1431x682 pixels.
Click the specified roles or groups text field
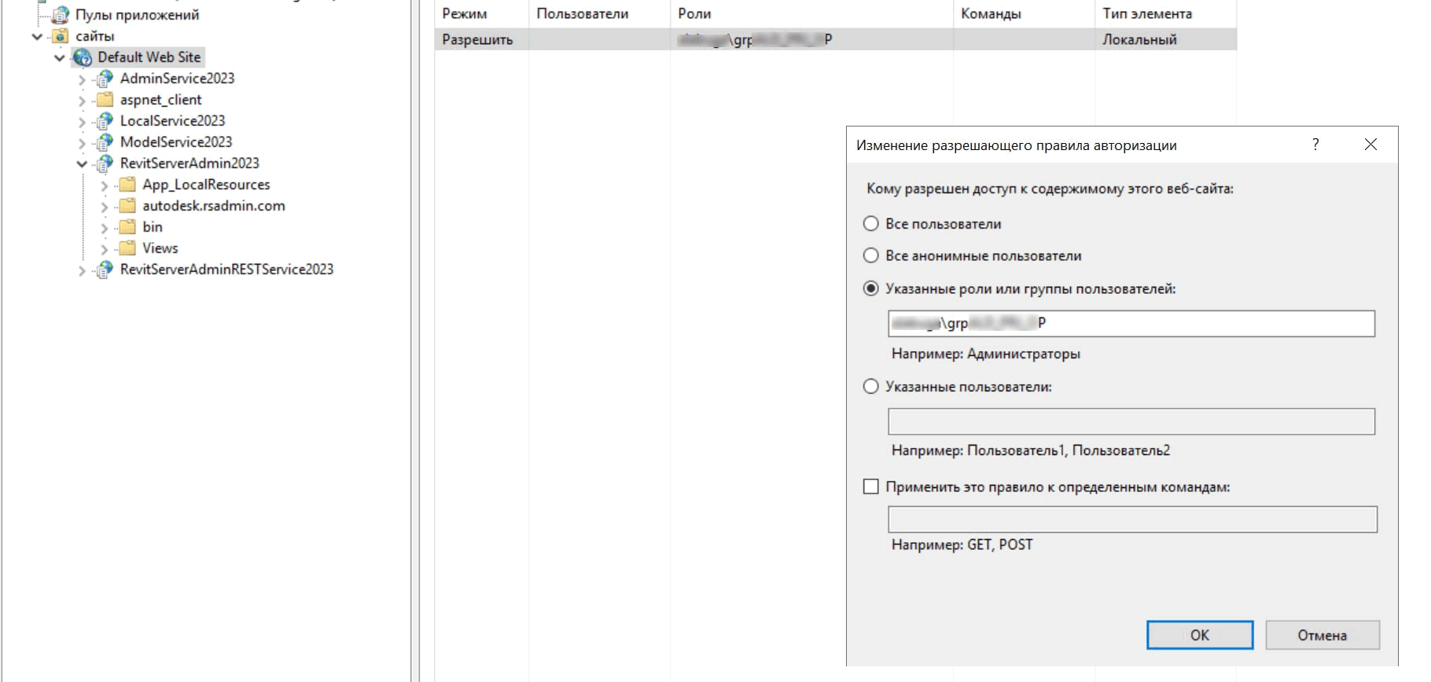pos(1131,324)
